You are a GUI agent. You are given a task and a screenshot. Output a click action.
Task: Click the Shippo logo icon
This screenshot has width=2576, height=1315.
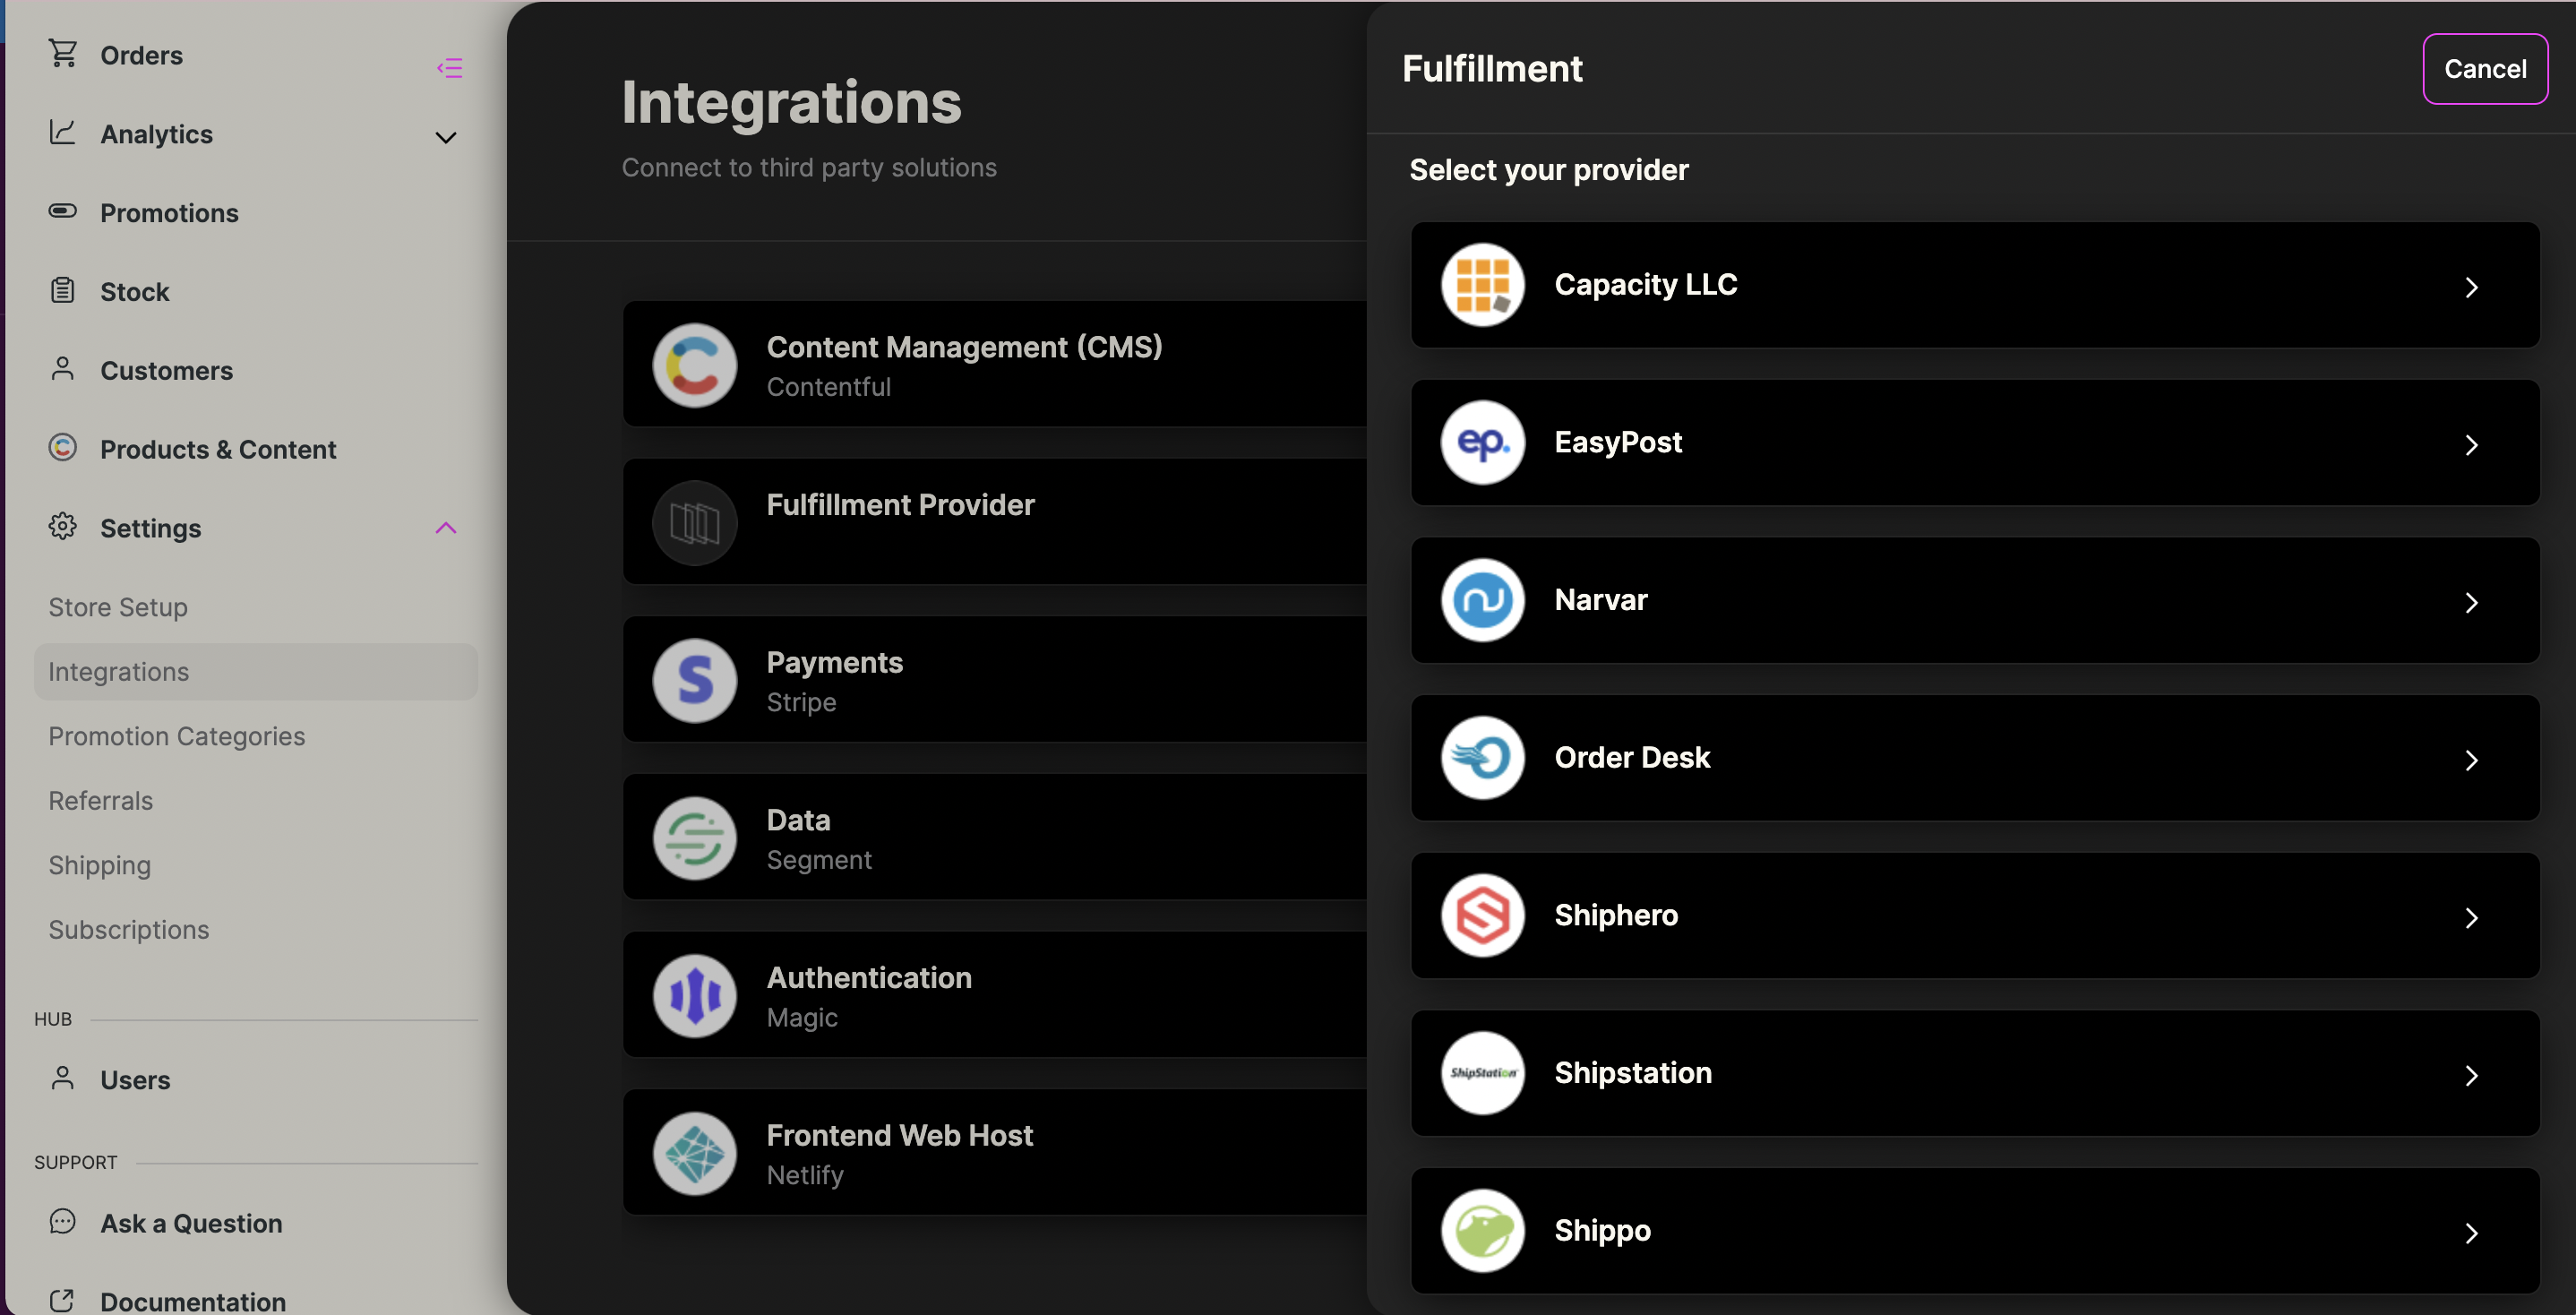(x=1483, y=1231)
